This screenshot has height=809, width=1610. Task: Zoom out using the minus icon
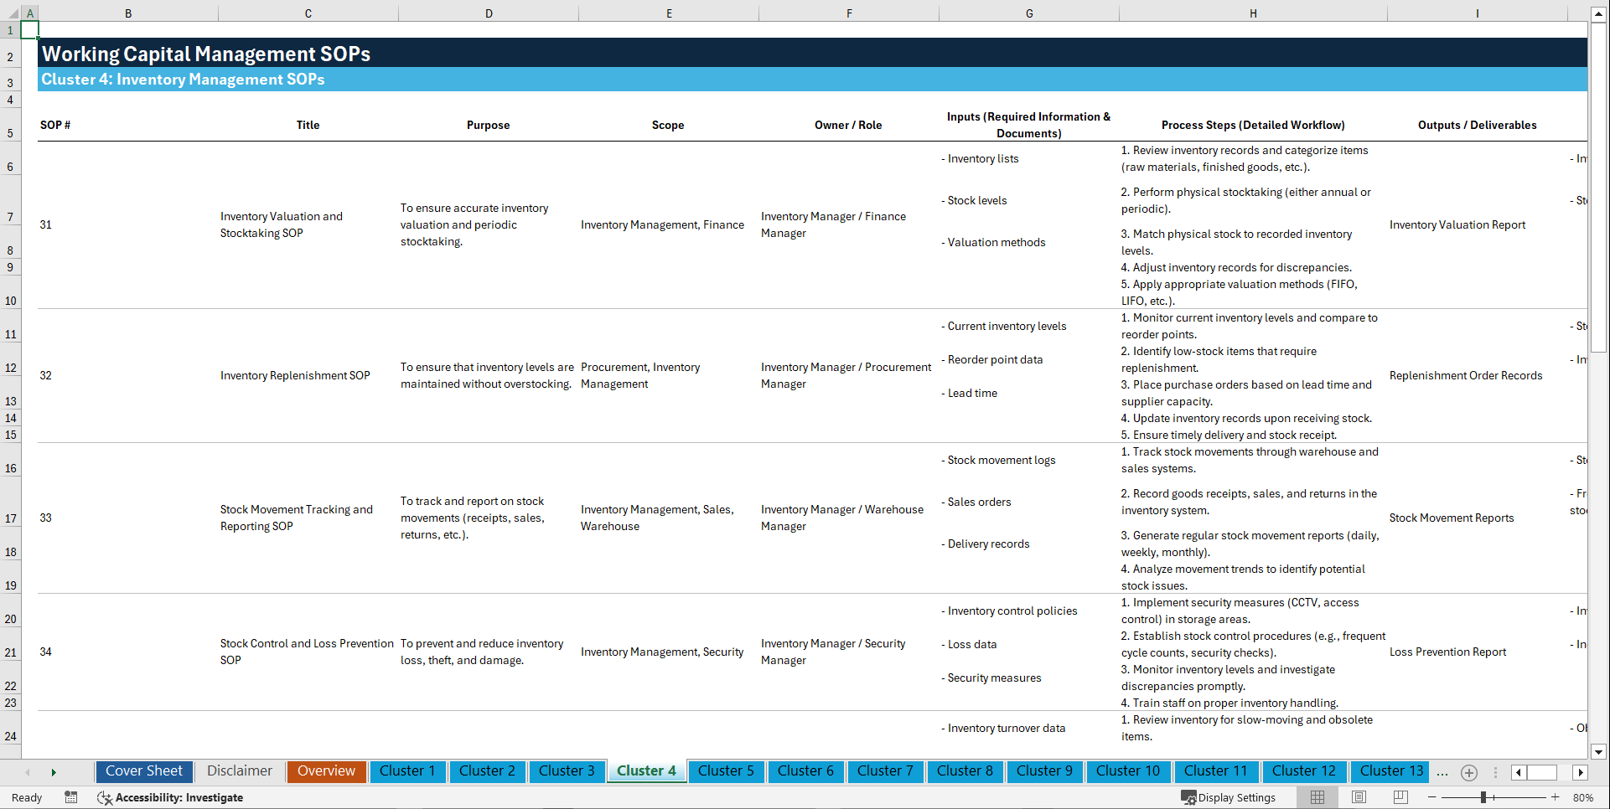tap(1431, 797)
